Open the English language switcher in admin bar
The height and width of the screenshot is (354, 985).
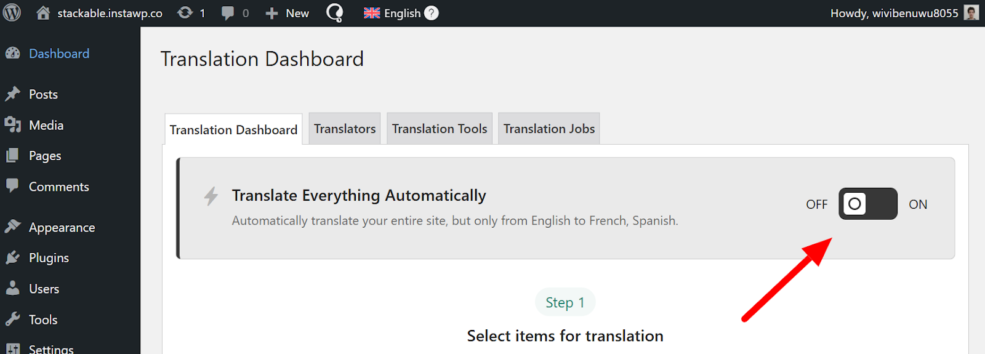click(x=392, y=13)
